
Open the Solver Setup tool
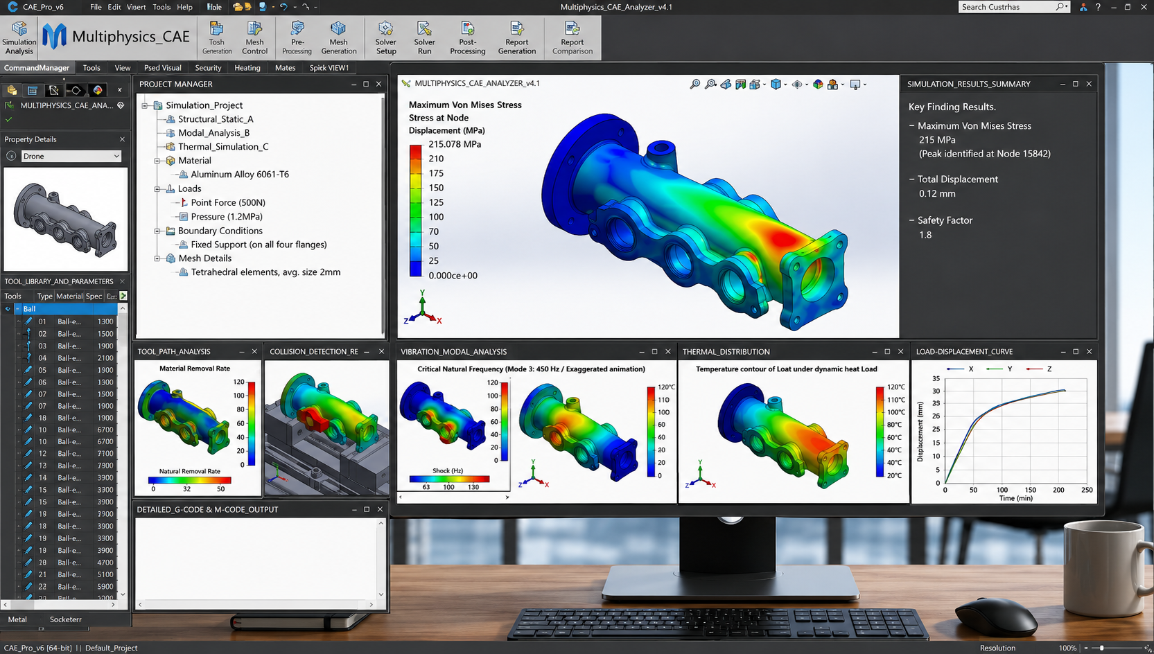coord(386,37)
